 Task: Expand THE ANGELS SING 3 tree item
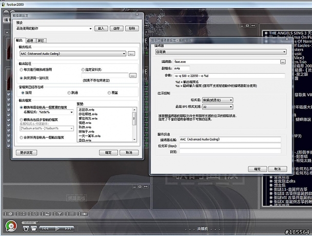(266, 33)
